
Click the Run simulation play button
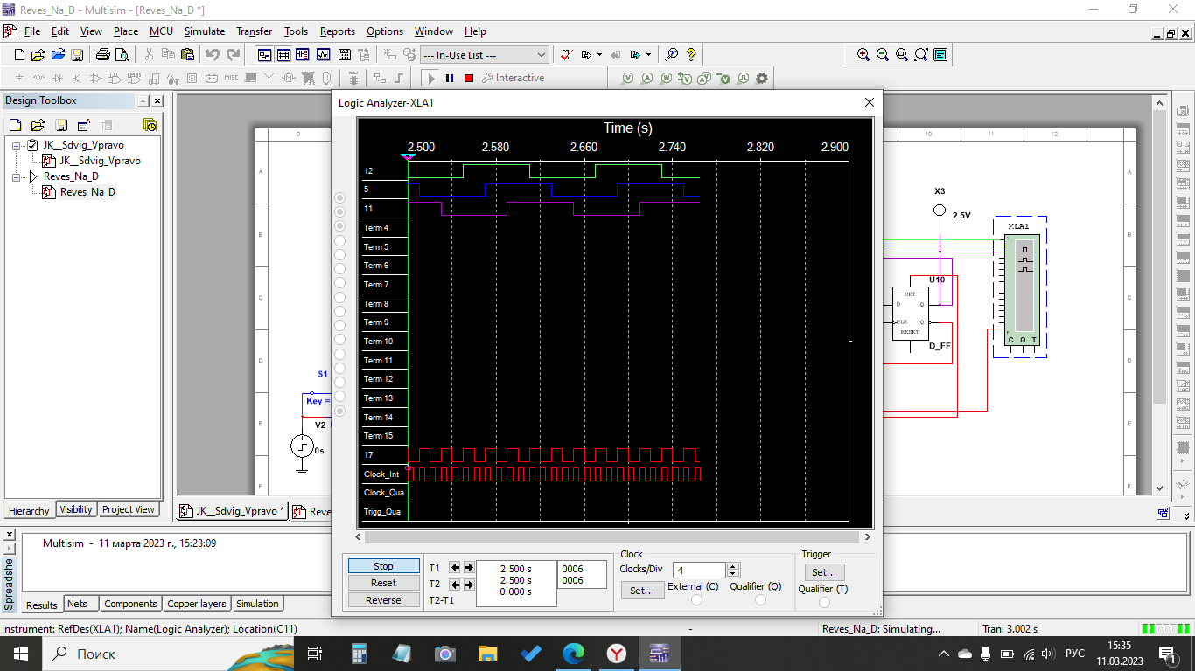point(430,78)
